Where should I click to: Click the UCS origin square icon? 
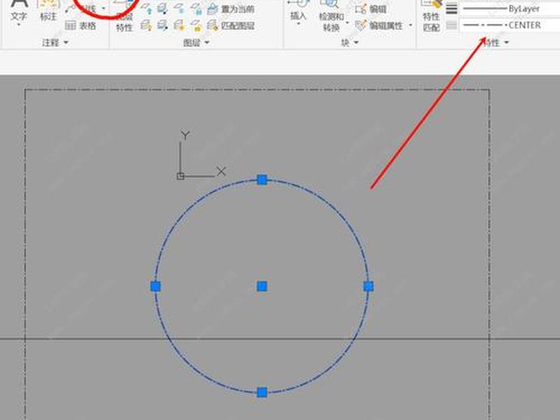pyautogui.click(x=181, y=176)
